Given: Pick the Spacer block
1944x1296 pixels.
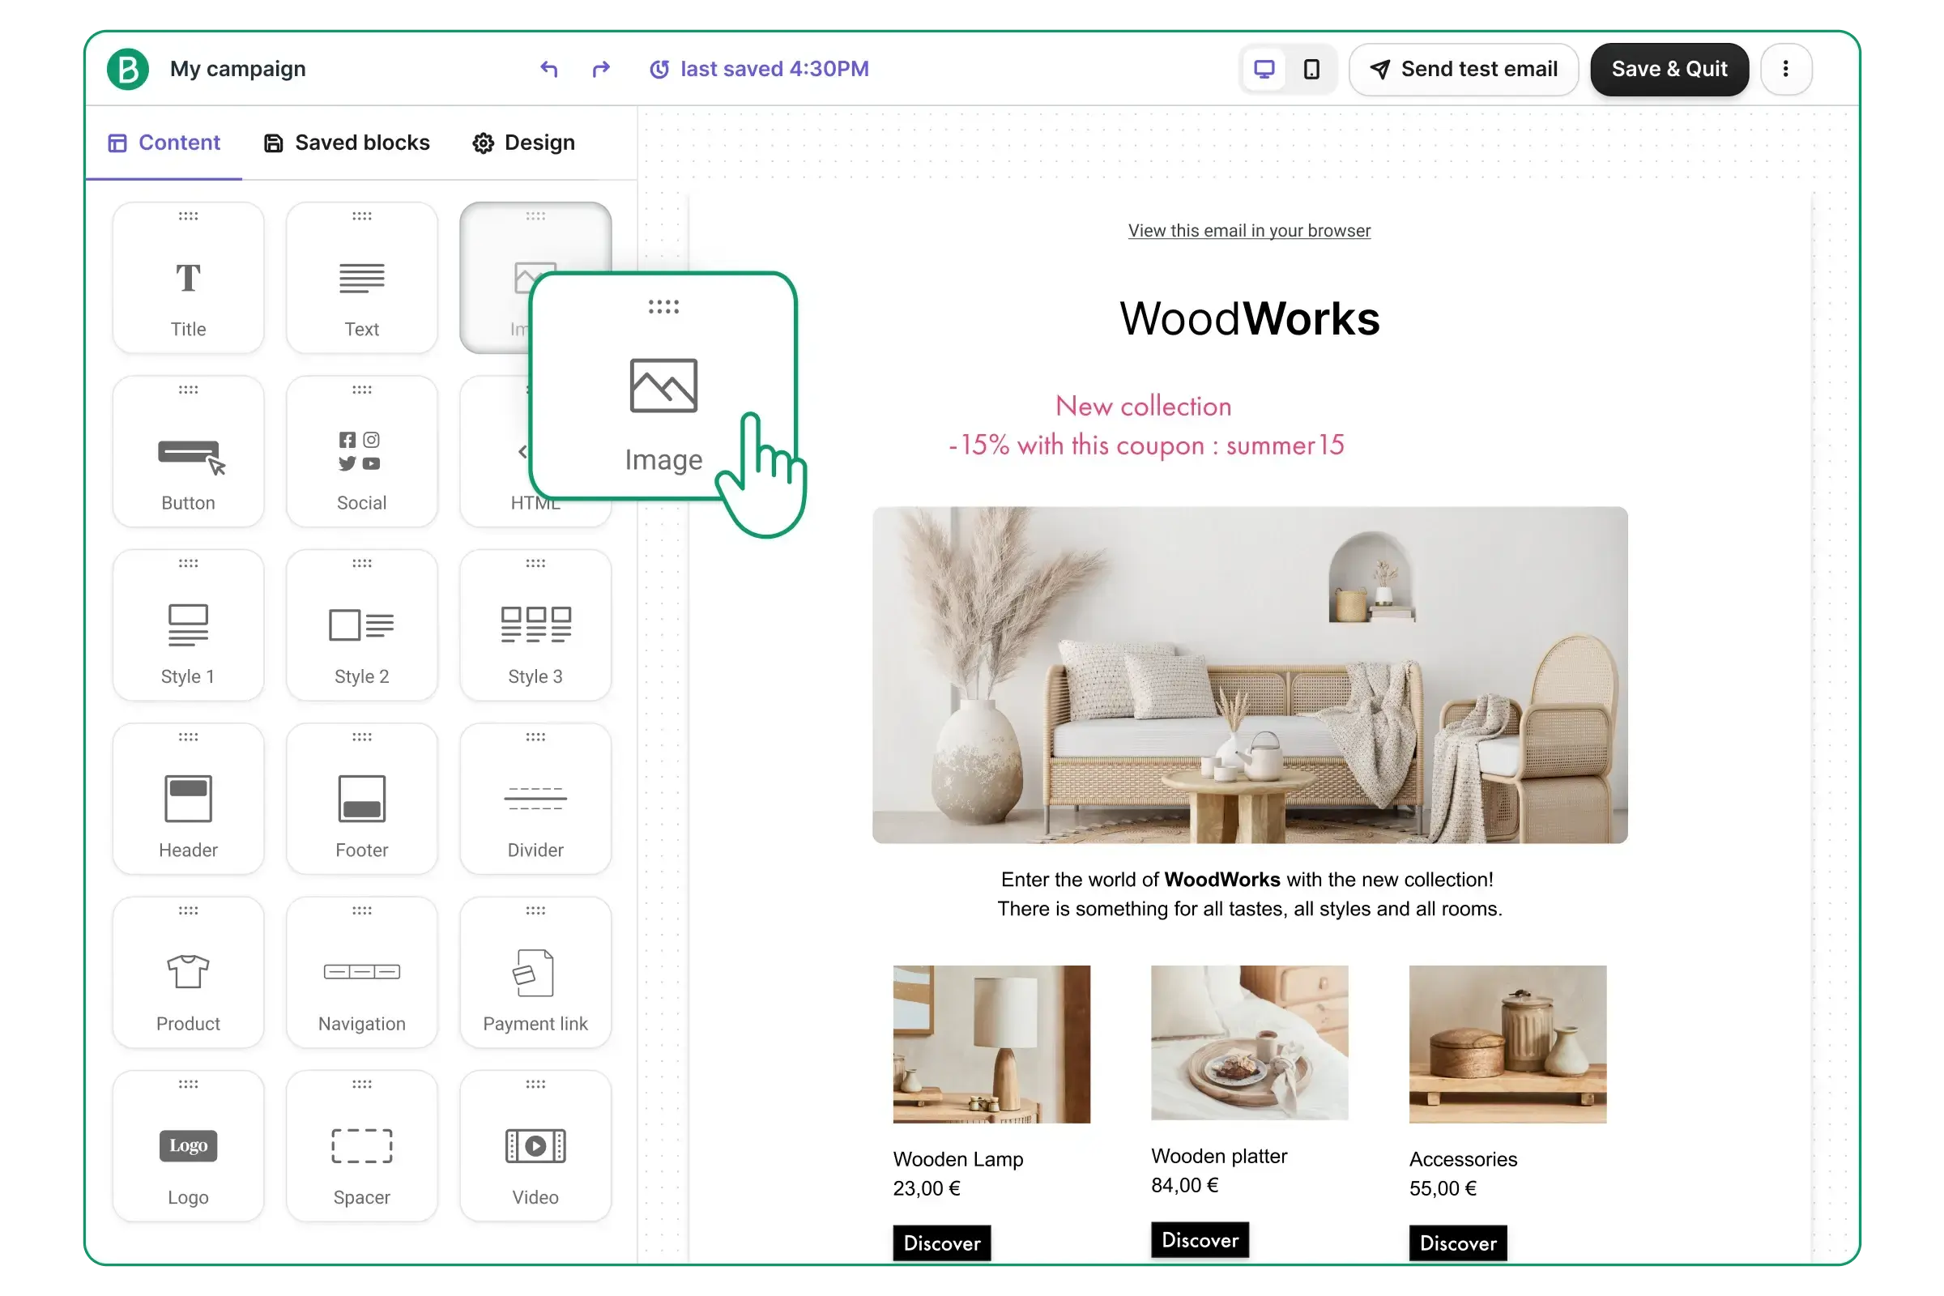Looking at the screenshot, I should click(x=361, y=1145).
